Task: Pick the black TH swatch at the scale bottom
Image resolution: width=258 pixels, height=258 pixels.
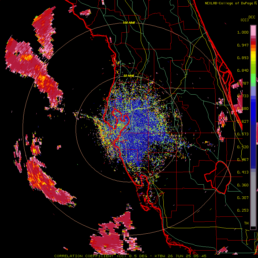Action: tap(253, 228)
